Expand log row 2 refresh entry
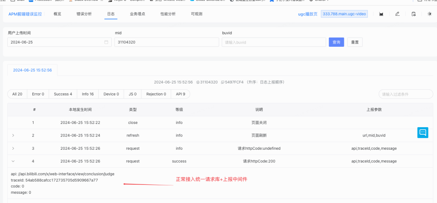 [13, 136]
